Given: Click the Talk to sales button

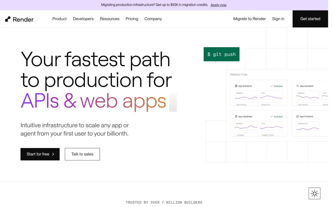Looking at the screenshot, I should coord(82,154).
